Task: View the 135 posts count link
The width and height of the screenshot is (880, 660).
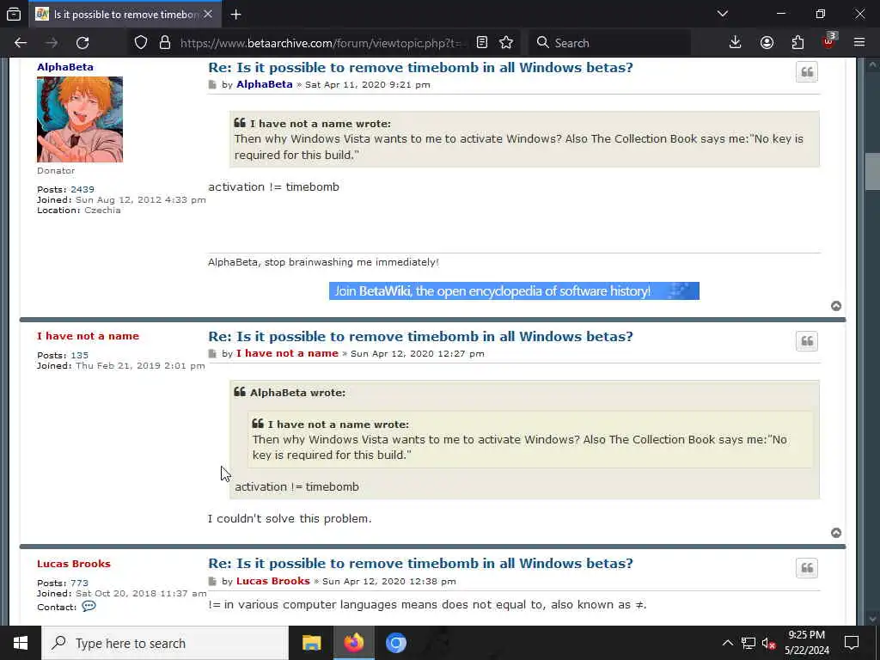Action: click(80, 355)
